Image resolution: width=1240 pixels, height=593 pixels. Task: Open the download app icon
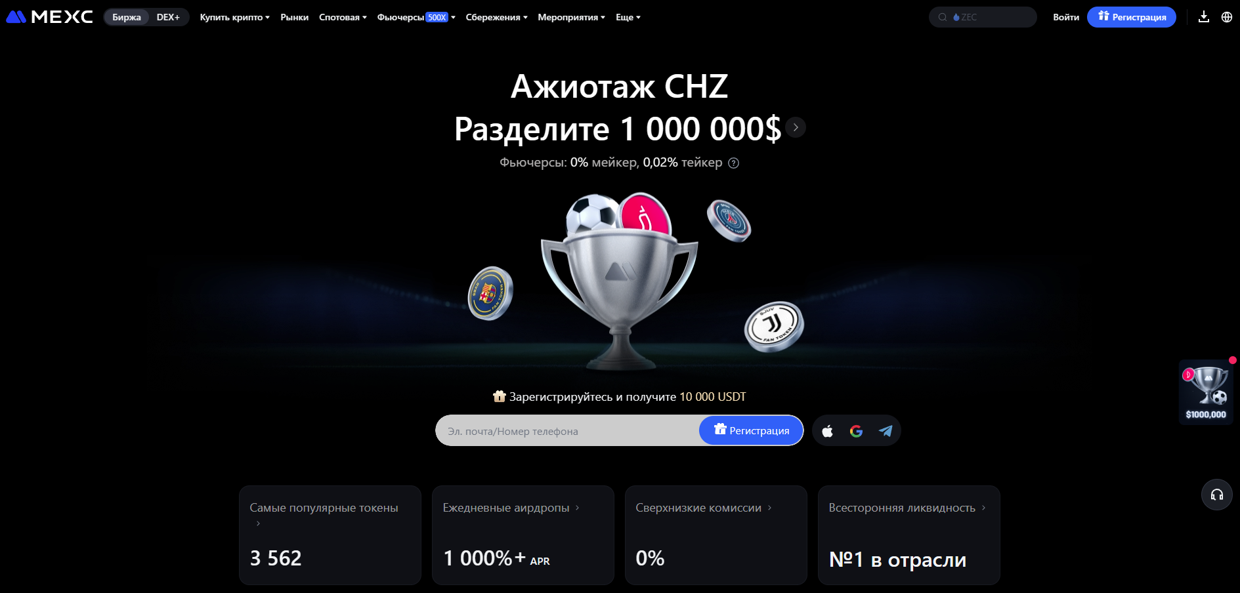(x=1203, y=17)
